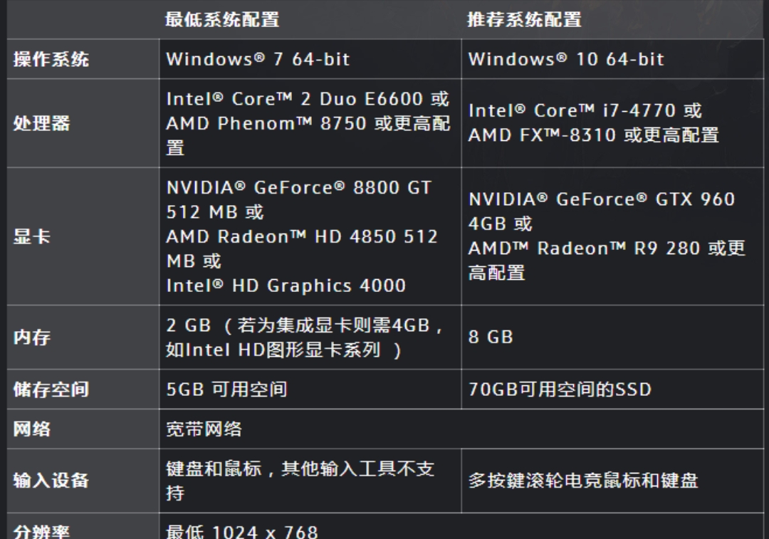Click the Windows® 7 64-bit cell
This screenshot has width=769, height=539.
pyautogui.click(x=310, y=59)
